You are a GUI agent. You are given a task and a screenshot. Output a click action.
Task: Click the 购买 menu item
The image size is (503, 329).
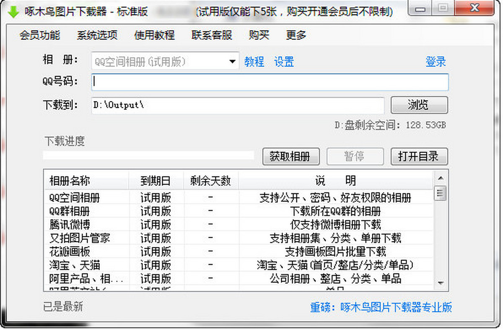click(x=259, y=35)
